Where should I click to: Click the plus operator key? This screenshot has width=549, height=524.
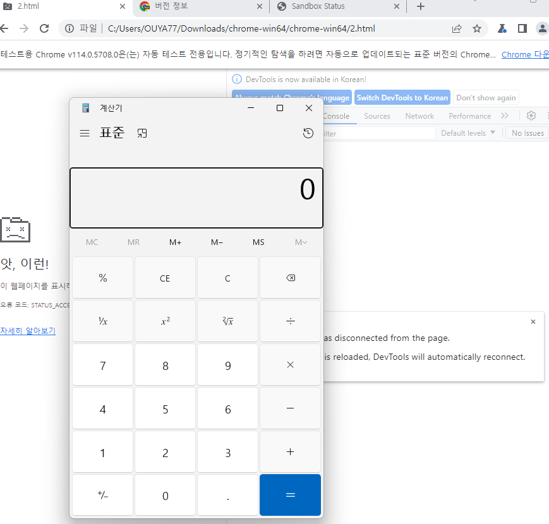290,452
